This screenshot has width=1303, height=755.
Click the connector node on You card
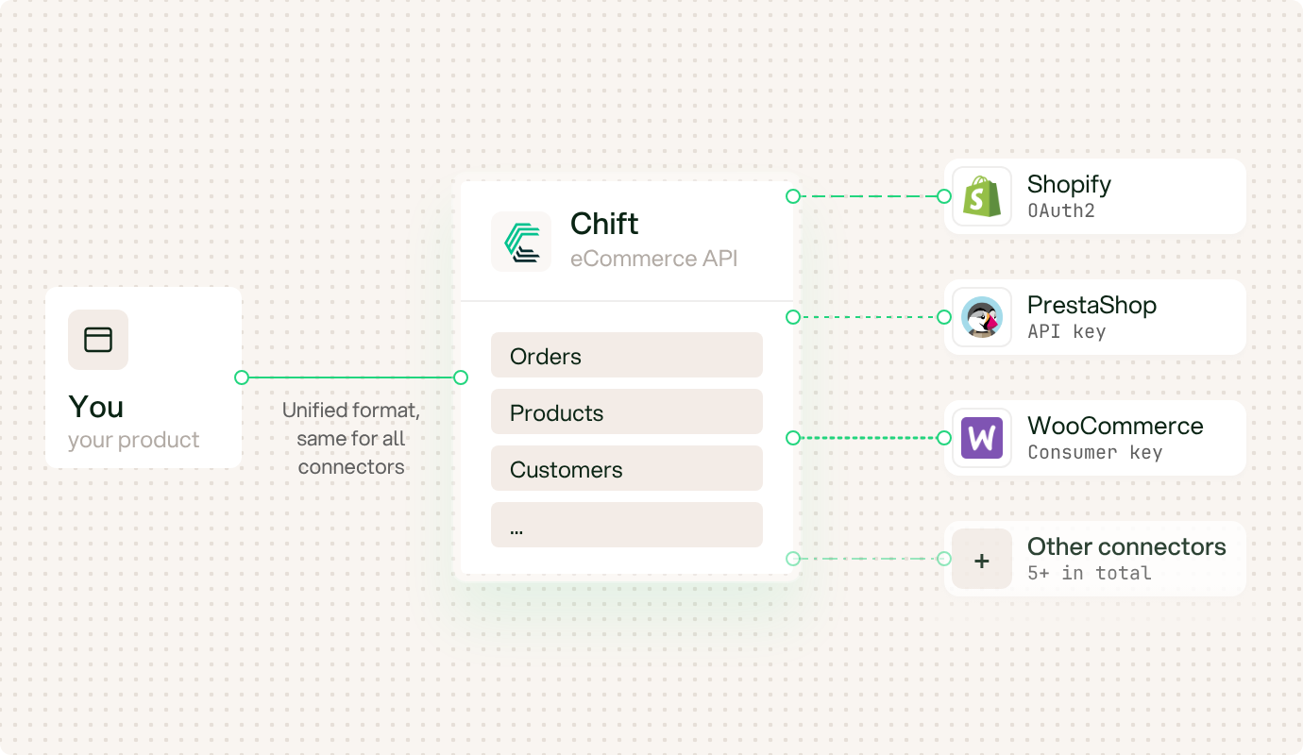tap(242, 377)
